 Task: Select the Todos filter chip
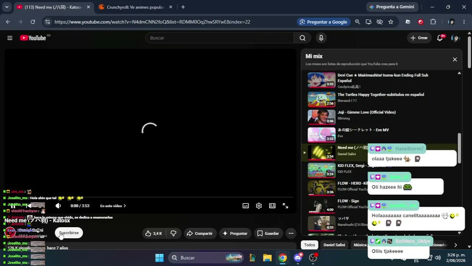pos(309,245)
